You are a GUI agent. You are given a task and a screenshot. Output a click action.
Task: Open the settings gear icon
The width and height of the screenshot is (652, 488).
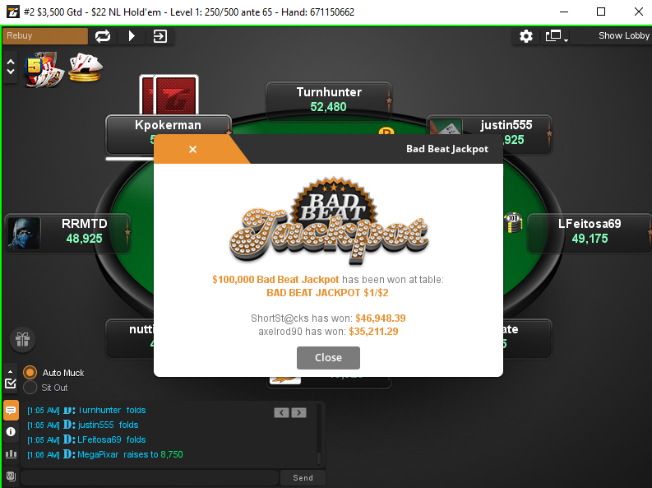(526, 36)
